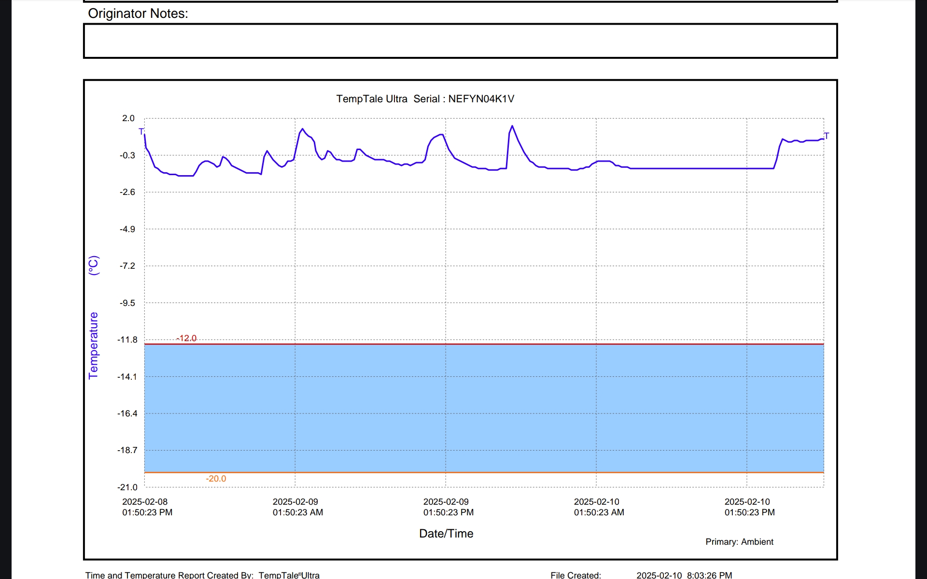This screenshot has width=927, height=579.
Task: Click the y-axis label '-21.0'
Action: [x=127, y=487]
